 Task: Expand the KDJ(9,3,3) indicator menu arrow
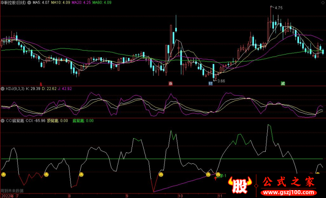(x=2, y=89)
